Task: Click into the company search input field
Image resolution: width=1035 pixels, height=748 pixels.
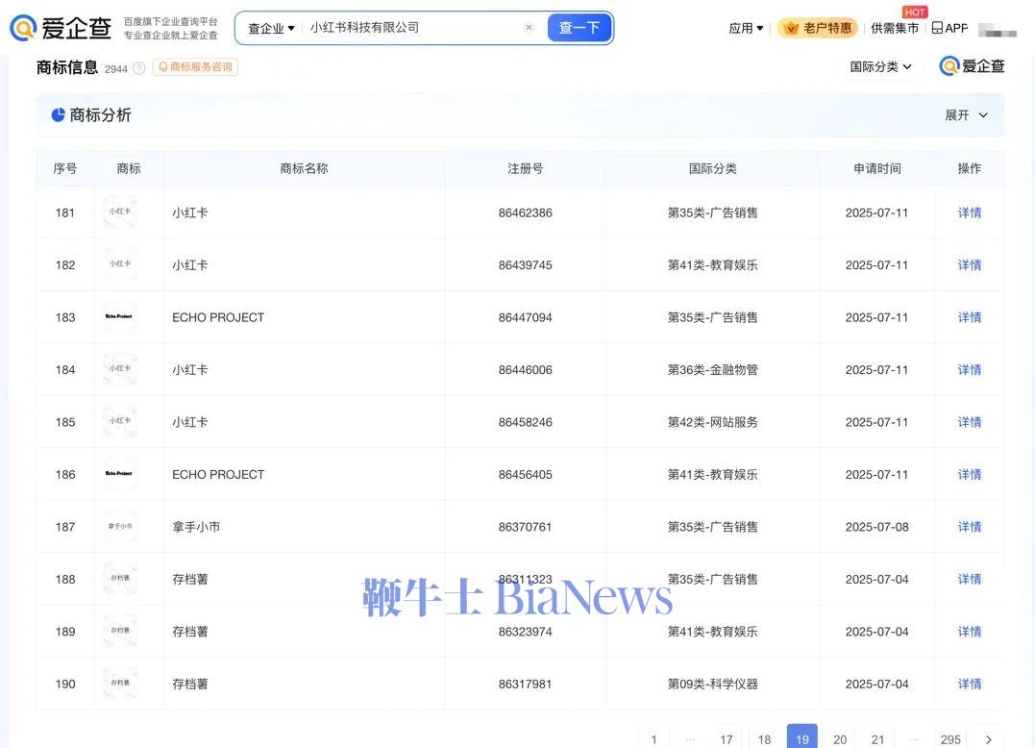Action: pyautogui.click(x=413, y=28)
